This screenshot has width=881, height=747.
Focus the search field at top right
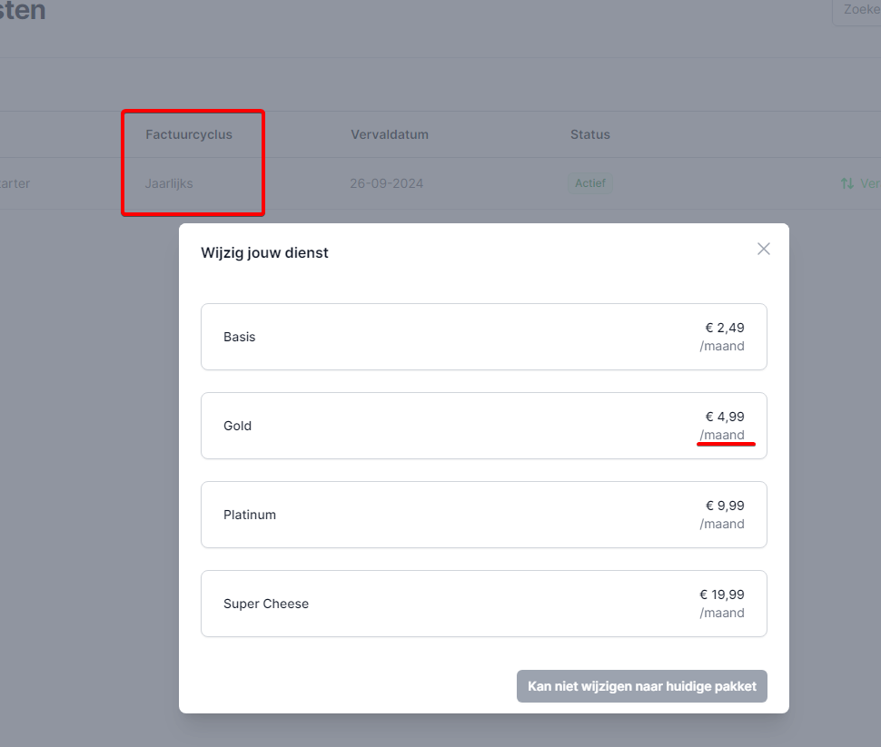[858, 10]
